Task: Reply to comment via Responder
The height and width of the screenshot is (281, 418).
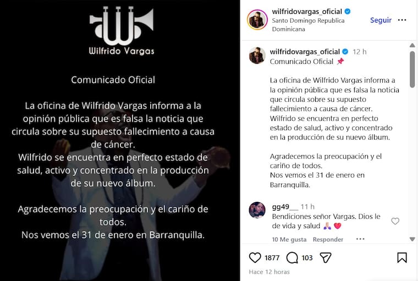Action: click(328, 239)
